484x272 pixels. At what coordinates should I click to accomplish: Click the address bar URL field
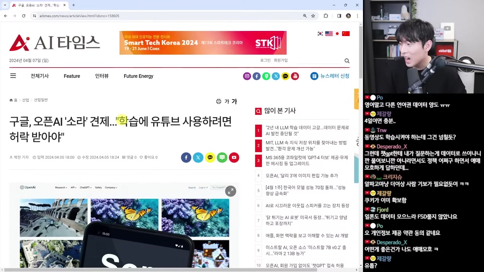[x=166, y=16]
